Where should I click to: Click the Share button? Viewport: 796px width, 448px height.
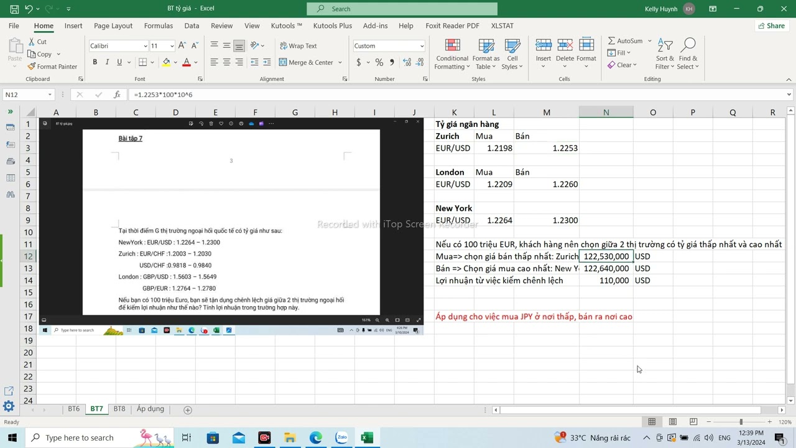click(x=771, y=26)
